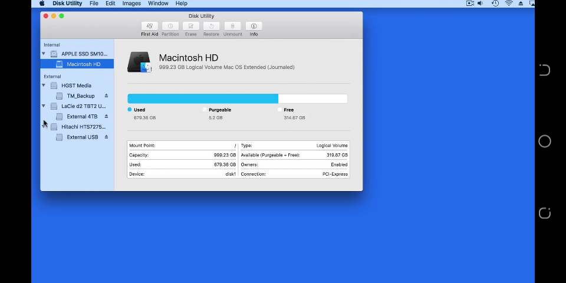The image size is (566, 283).
Task: Click the Hitachi HTS7275 disk icon
Action: [x=54, y=127]
